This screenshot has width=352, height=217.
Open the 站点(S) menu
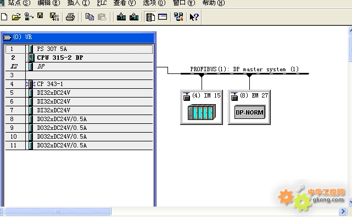[x=19, y=3]
